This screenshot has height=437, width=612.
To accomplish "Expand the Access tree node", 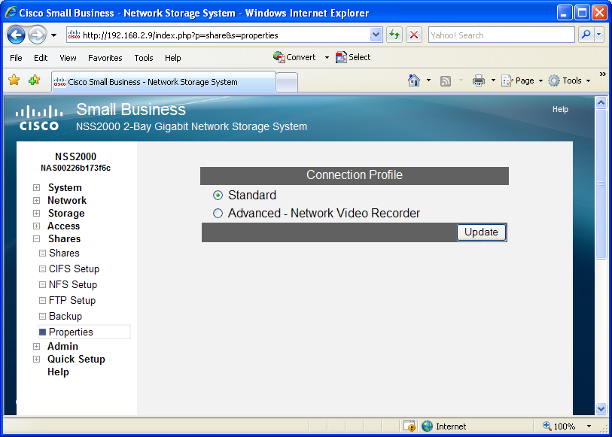I will (36, 226).
